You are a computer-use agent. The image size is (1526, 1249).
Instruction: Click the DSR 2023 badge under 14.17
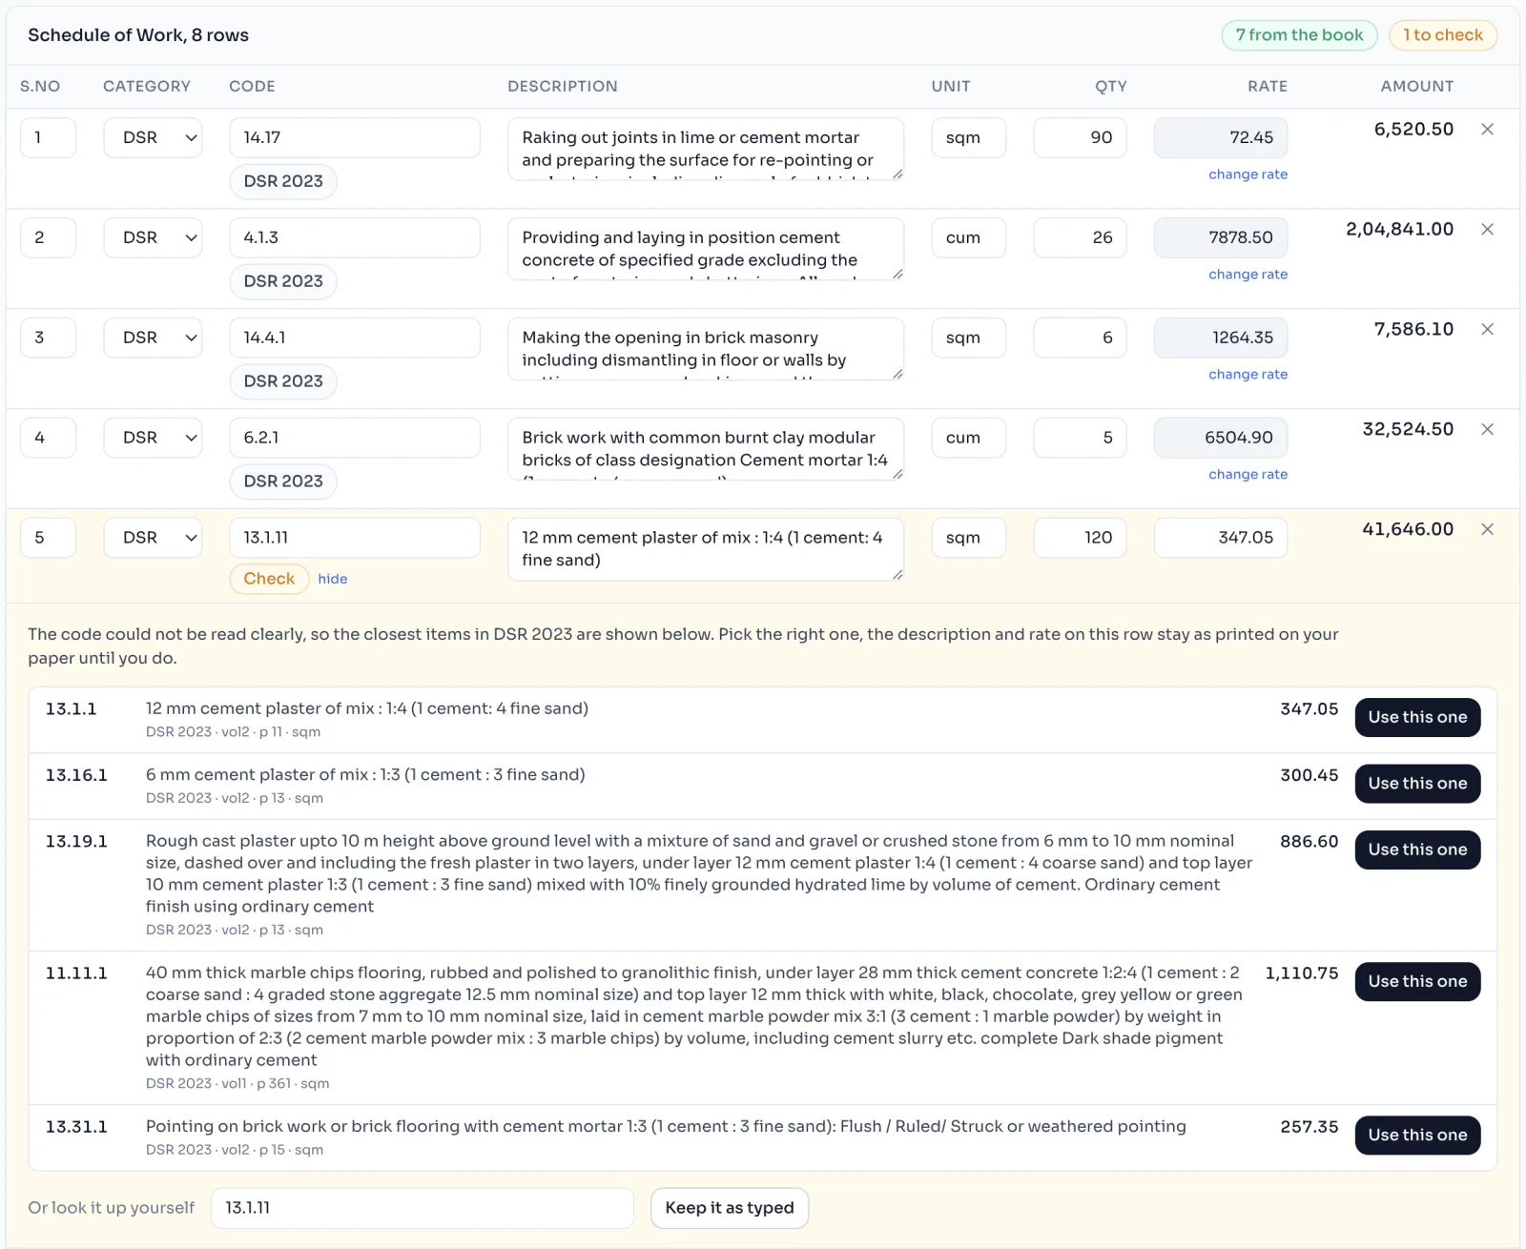(283, 182)
